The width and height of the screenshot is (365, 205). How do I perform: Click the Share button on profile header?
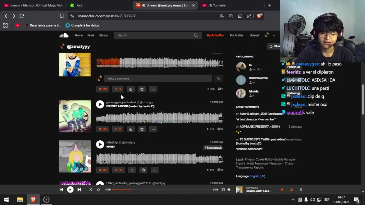click(274, 46)
